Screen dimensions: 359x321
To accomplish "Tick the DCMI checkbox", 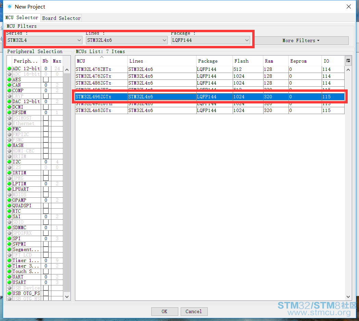I will click(46, 107).
